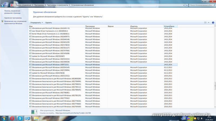Open the Windows Start button

coord(4,118)
